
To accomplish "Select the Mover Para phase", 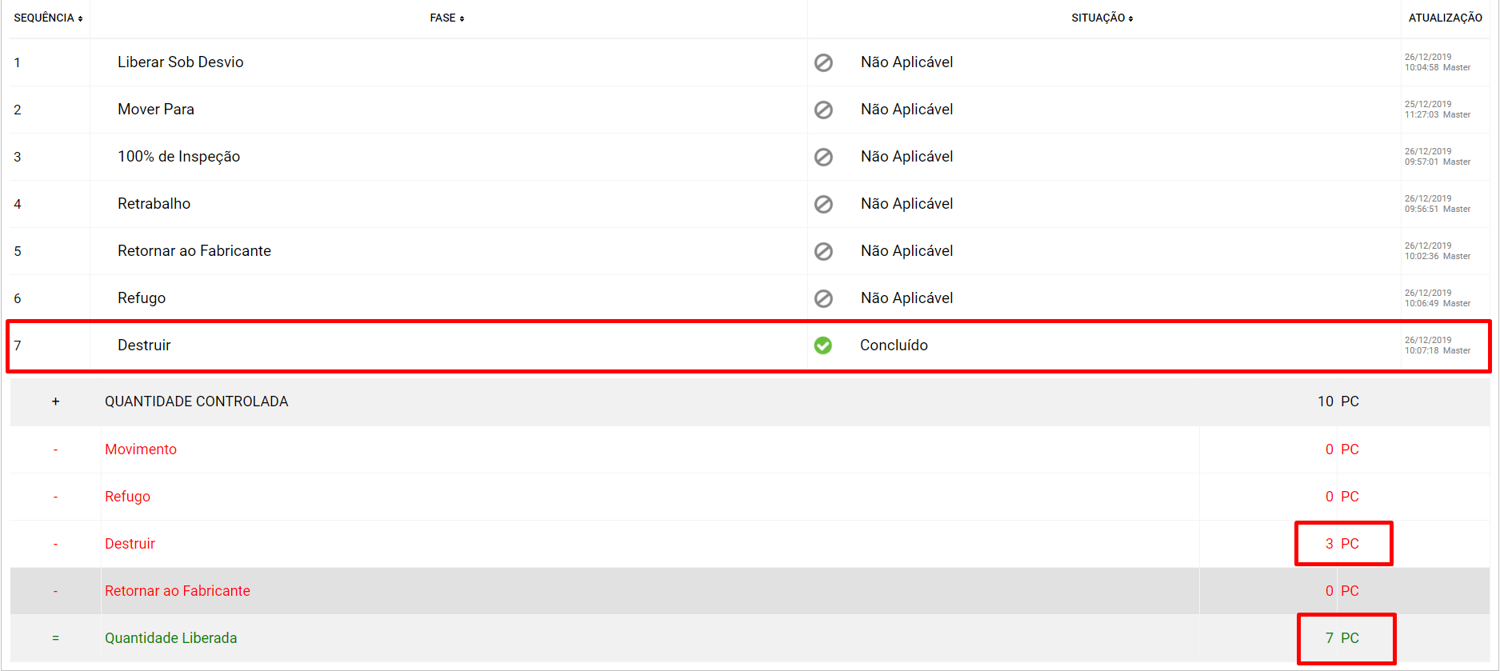I will (156, 110).
